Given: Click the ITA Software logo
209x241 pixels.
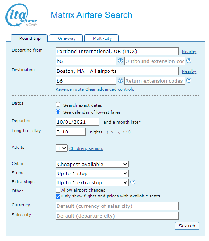Looking at the screenshot, I should 21,15.
